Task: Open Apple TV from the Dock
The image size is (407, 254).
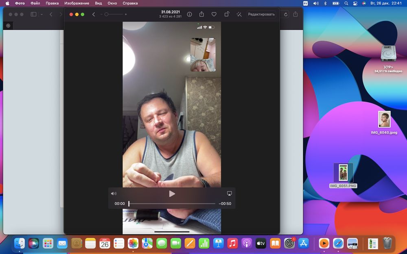Action: click(x=261, y=243)
